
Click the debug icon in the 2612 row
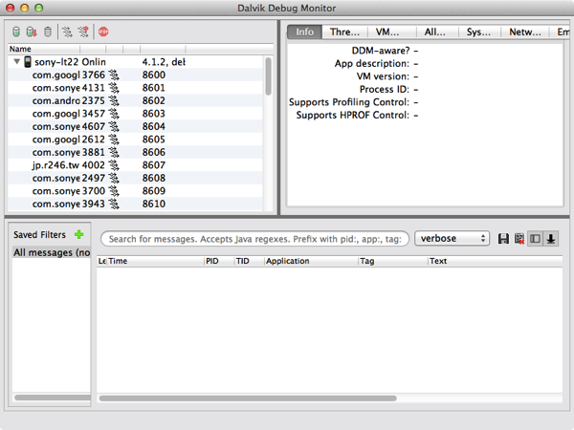[114, 140]
